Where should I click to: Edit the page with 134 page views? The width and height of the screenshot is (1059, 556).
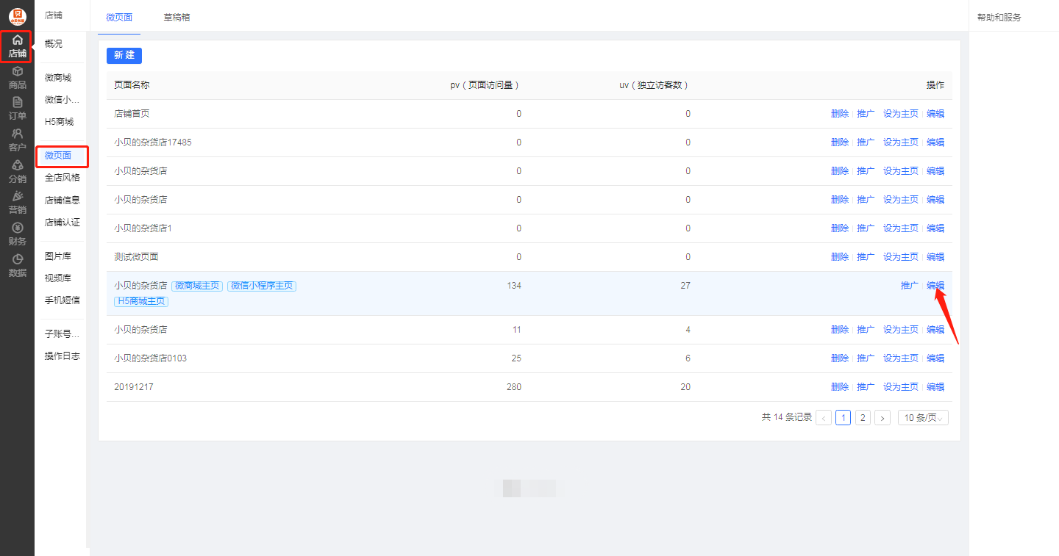pyautogui.click(x=935, y=286)
